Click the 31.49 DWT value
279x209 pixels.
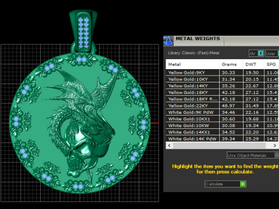[252, 106]
